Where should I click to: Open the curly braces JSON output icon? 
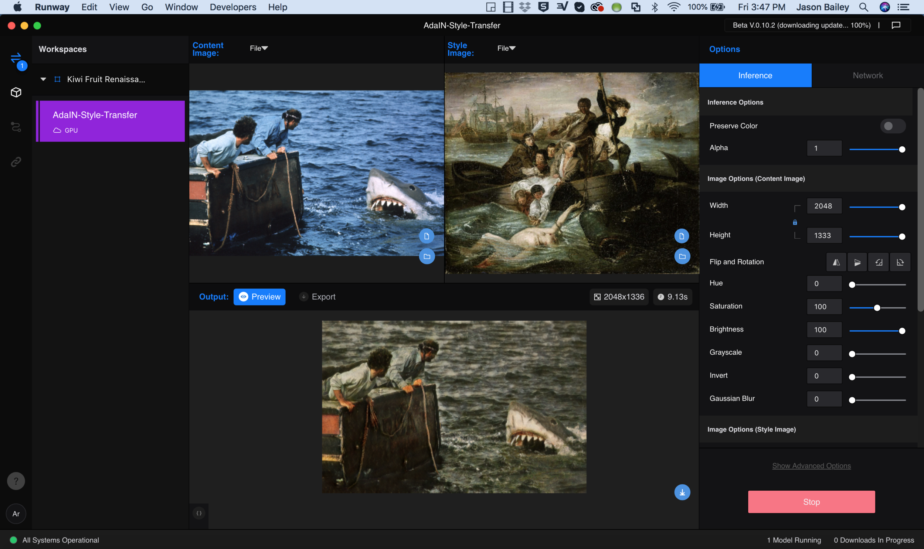click(199, 513)
